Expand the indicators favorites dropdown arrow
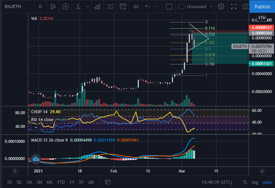This screenshot has height=188, width=275. click(88, 7)
